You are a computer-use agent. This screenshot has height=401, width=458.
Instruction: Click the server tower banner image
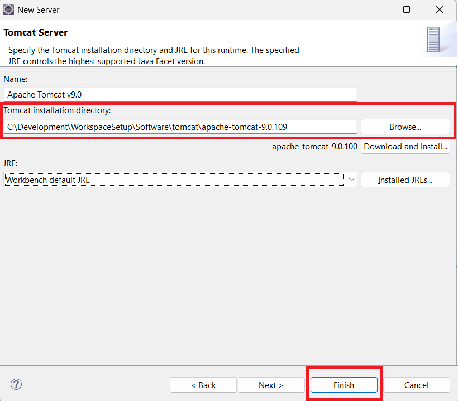coord(433,39)
